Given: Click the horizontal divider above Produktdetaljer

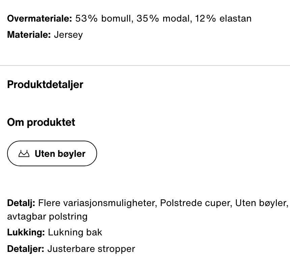Looking at the screenshot, I should click(x=145, y=65).
